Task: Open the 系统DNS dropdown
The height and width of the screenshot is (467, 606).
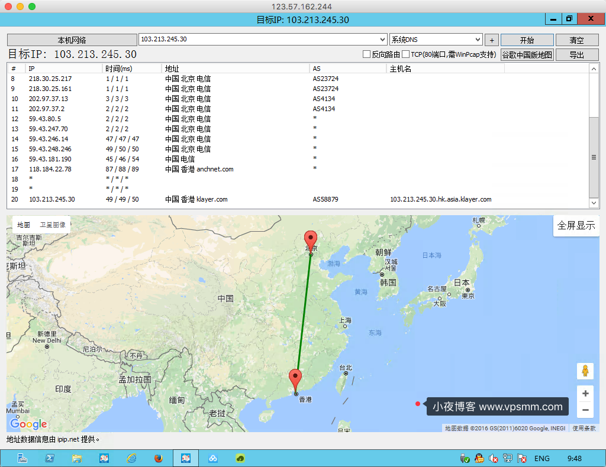Action: coord(436,40)
